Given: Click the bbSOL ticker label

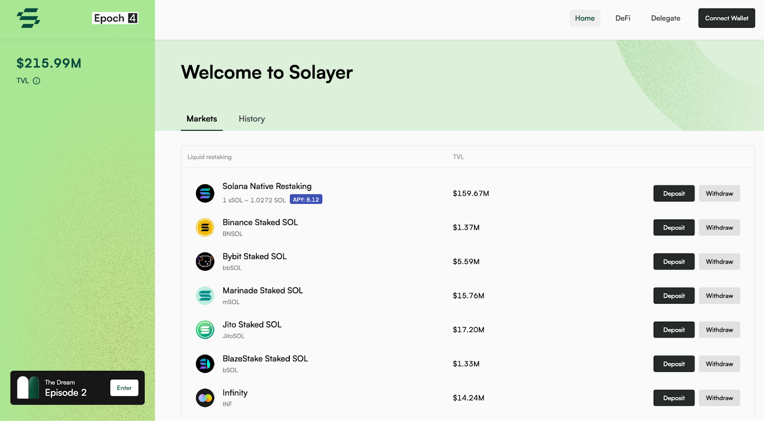Looking at the screenshot, I should point(232,268).
